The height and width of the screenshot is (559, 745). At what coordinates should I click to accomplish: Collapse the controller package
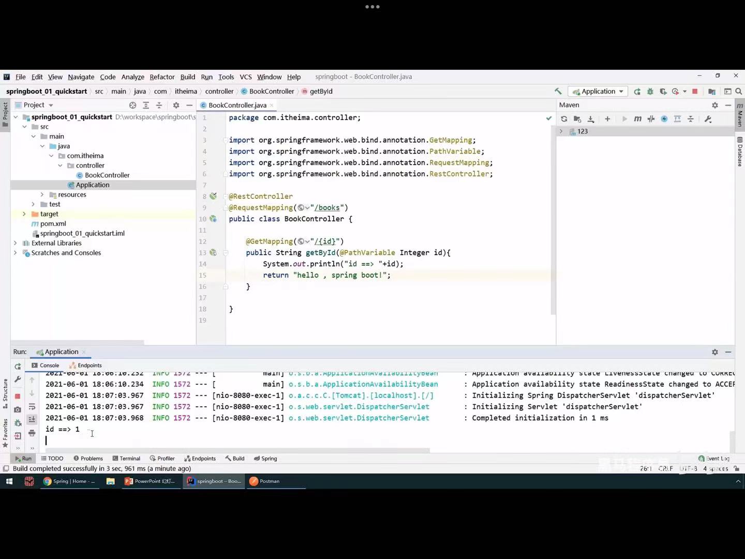click(x=60, y=166)
